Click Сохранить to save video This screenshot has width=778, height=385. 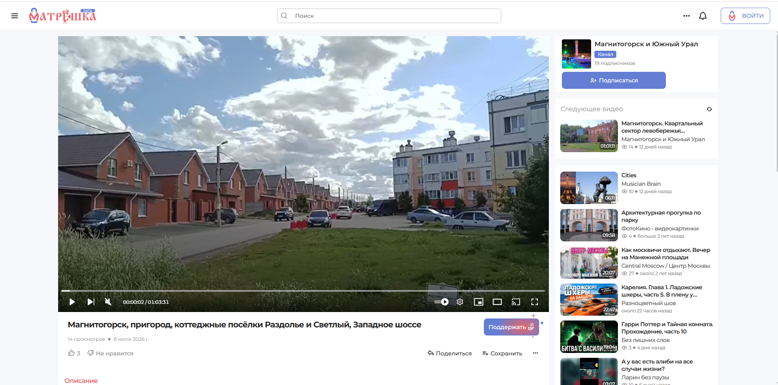[502, 353]
